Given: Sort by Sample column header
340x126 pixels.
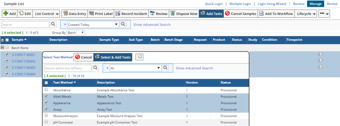Looking at the screenshot, I should [x=19, y=40].
